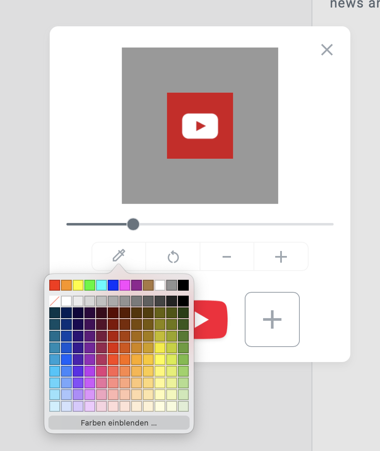The image size is (380, 451).
Task: Click the icon size slider handle
Action: point(133,224)
